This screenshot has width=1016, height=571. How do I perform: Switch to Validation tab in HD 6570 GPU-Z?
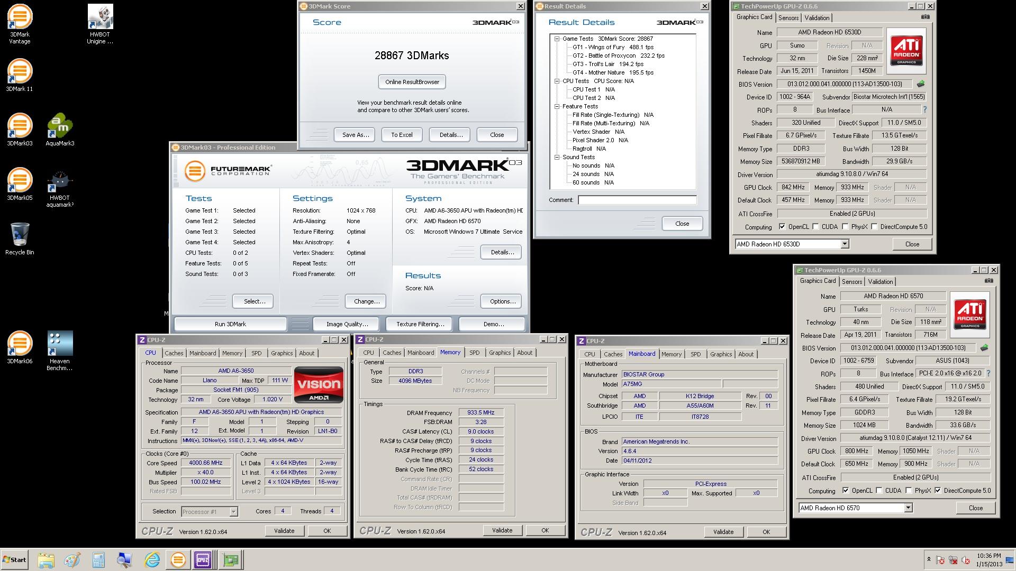coord(881,282)
